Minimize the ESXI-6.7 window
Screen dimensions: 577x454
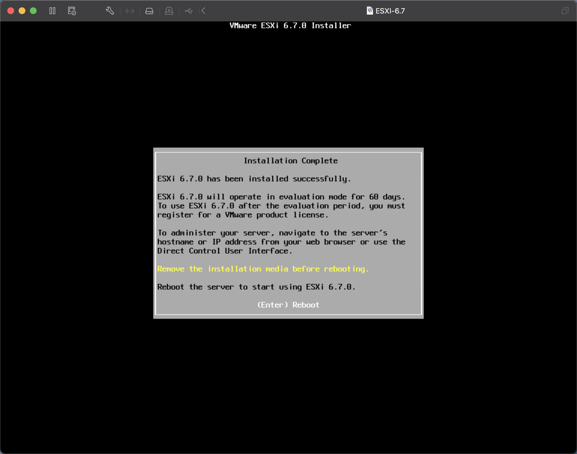tap(22, 11)
